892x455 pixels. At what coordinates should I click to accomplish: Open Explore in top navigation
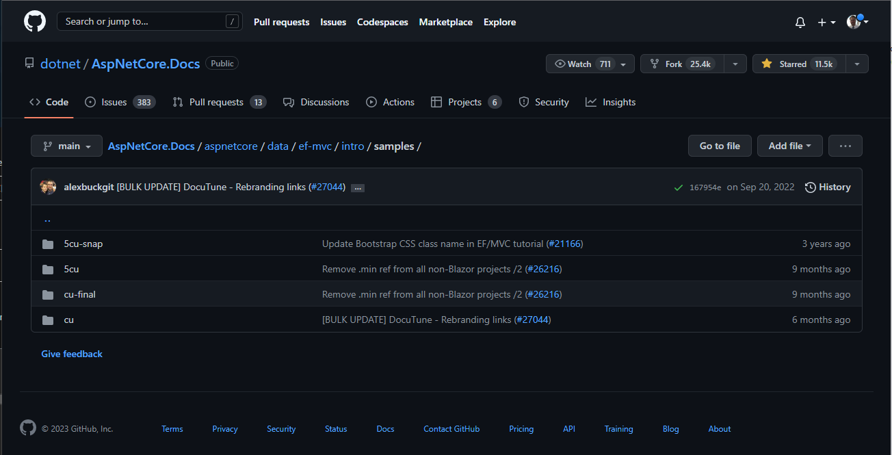(x=499, y=22)
